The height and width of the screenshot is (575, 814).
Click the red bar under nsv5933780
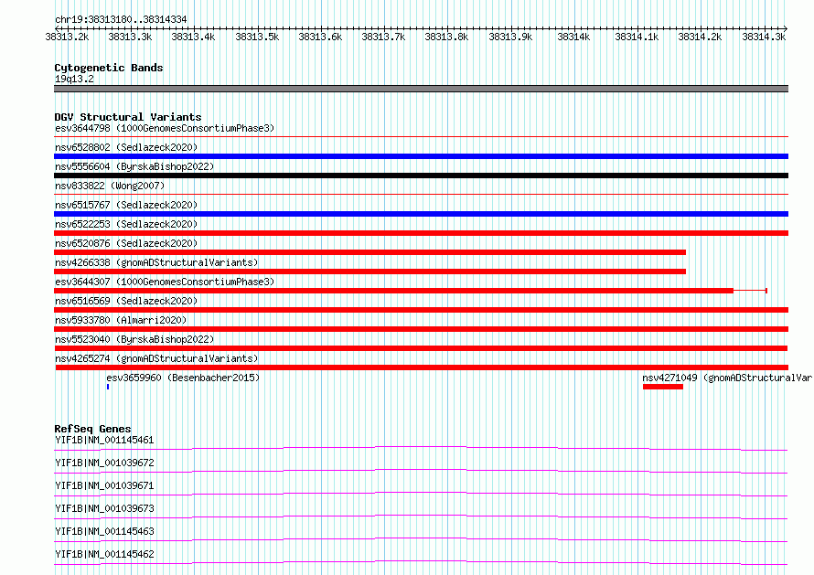(421, 329)
